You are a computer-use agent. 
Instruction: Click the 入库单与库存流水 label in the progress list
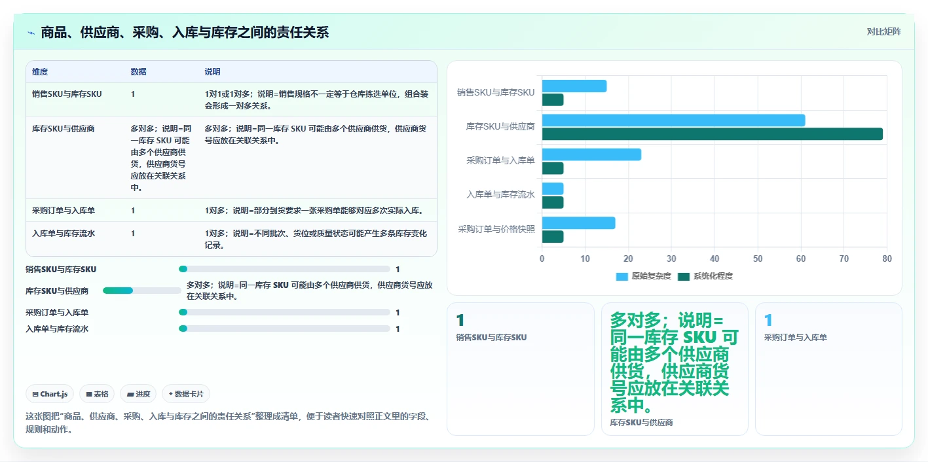click(x=57, y=329)
